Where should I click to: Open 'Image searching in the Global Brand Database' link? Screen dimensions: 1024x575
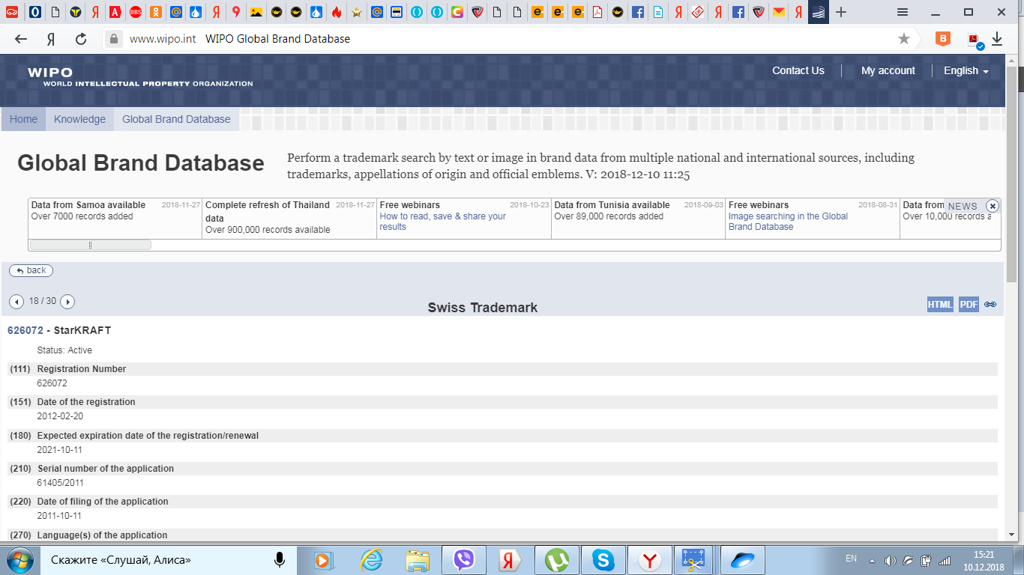tap(788, 222)
